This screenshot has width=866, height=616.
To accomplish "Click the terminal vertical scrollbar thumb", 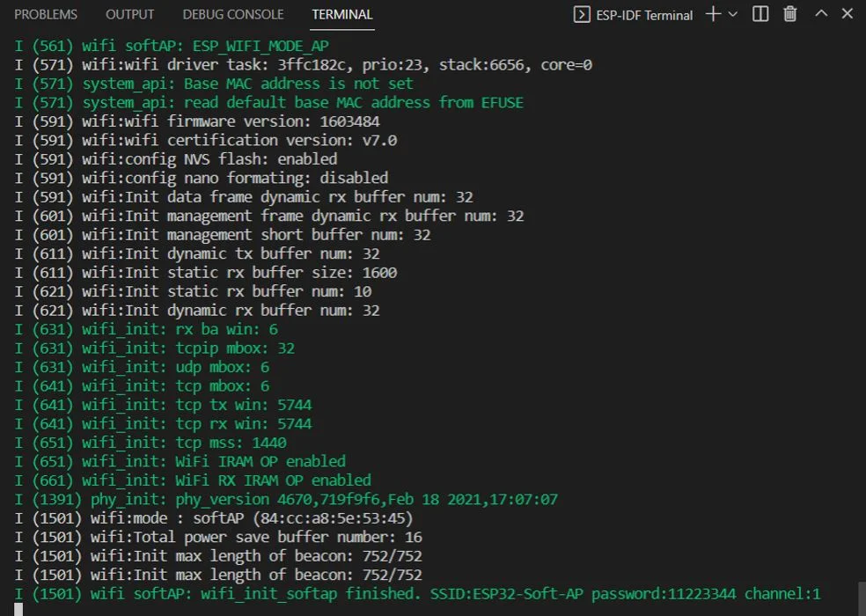I will pos(861,598).
